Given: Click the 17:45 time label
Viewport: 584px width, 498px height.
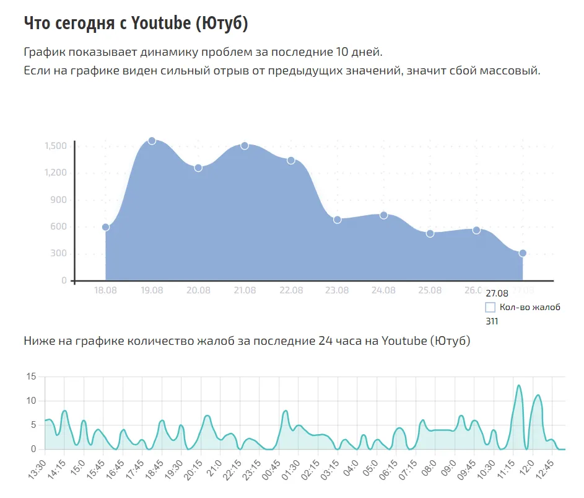Looking at the screenshot, I should (135, 469).
